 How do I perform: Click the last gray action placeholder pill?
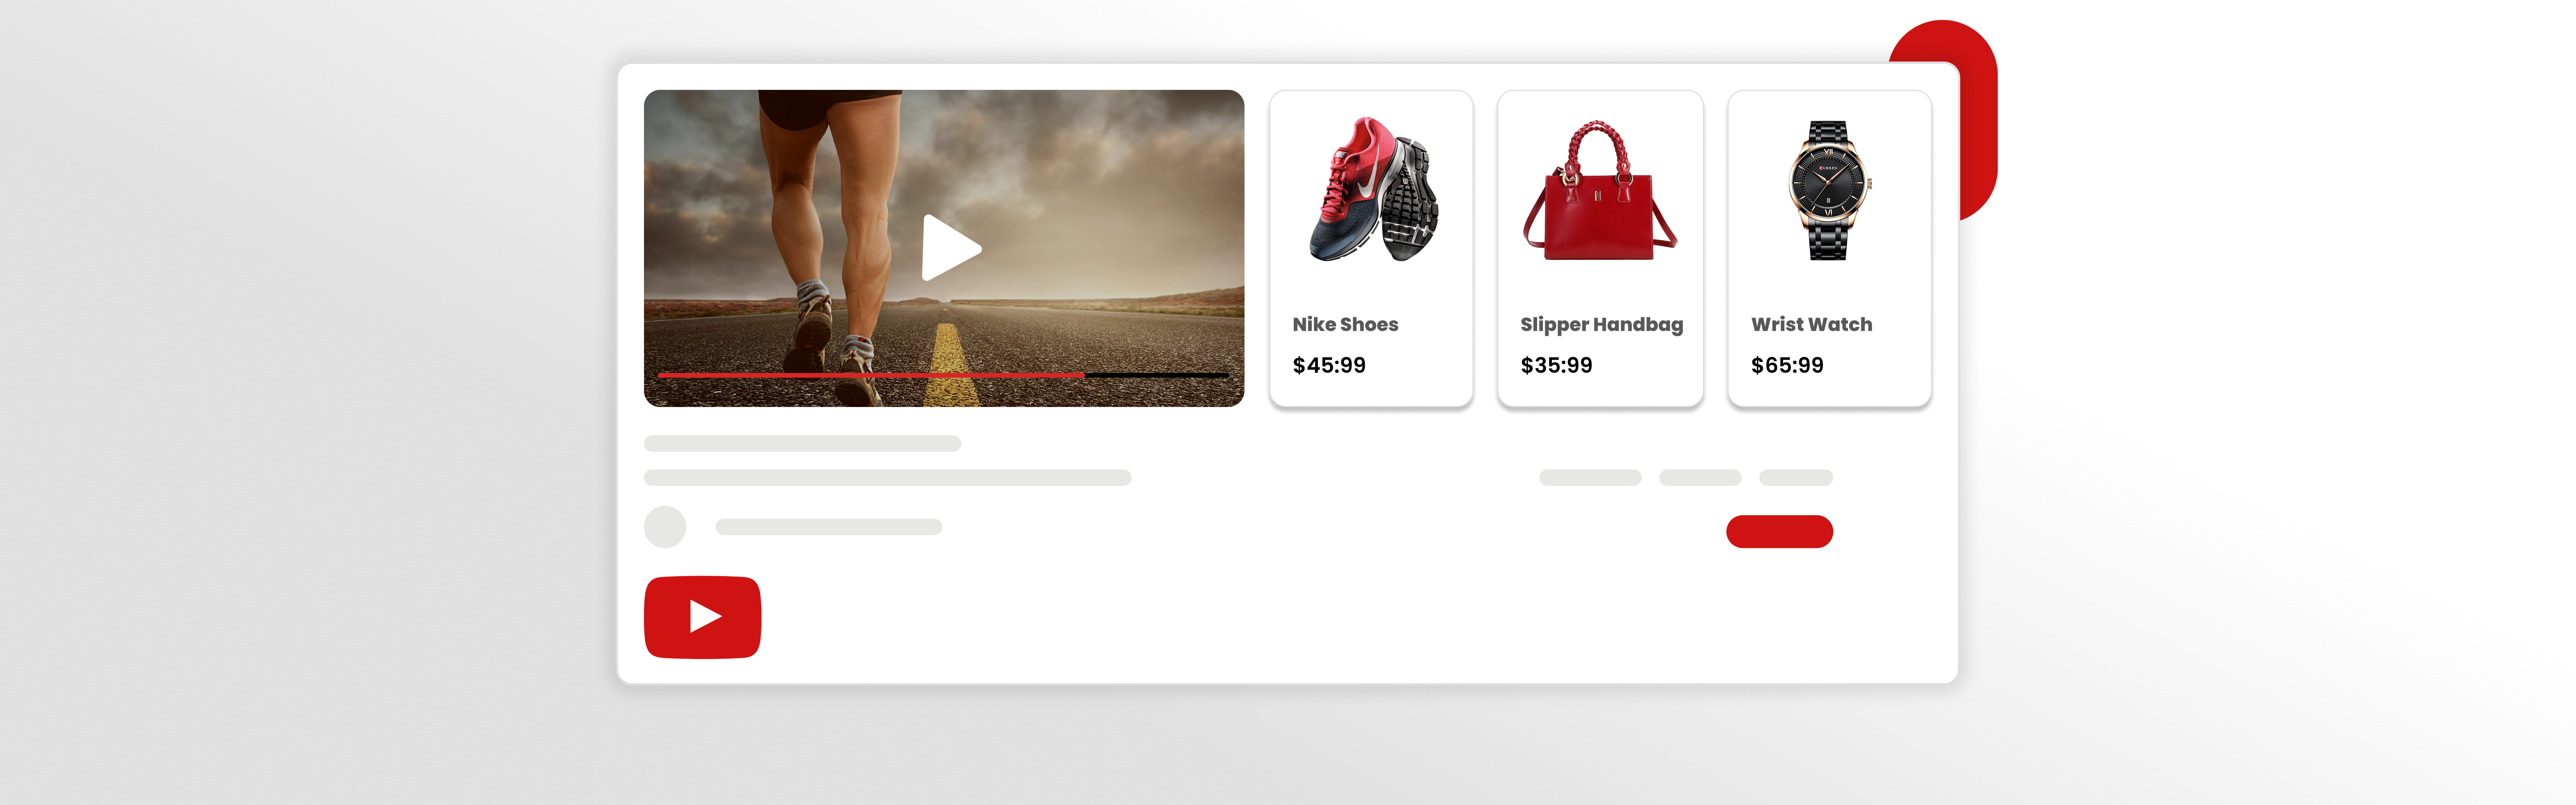pos(1796,478)
